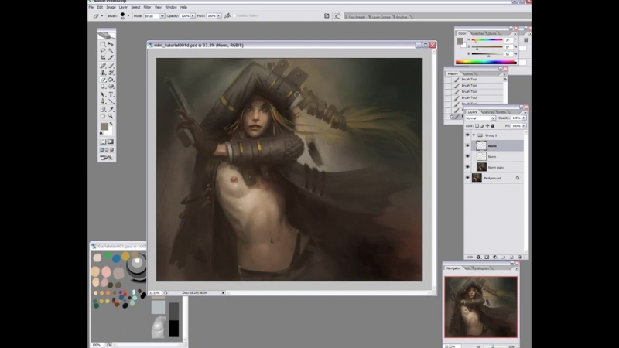Enable airbrush in options bar

tap(227, 15)
